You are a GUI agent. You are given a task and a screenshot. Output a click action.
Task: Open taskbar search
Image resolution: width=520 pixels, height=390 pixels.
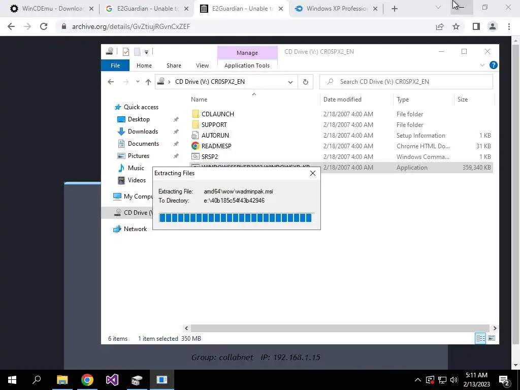click(37, 380)
